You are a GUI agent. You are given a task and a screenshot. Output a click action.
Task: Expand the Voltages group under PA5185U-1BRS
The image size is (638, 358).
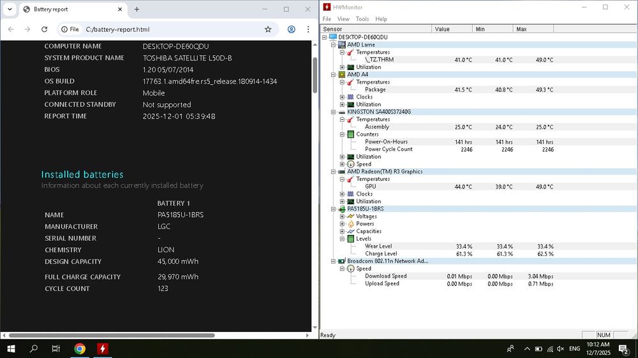tap(342, 216)
